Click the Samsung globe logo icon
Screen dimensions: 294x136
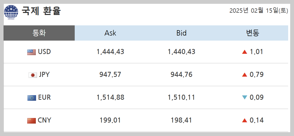pos(11,12)
